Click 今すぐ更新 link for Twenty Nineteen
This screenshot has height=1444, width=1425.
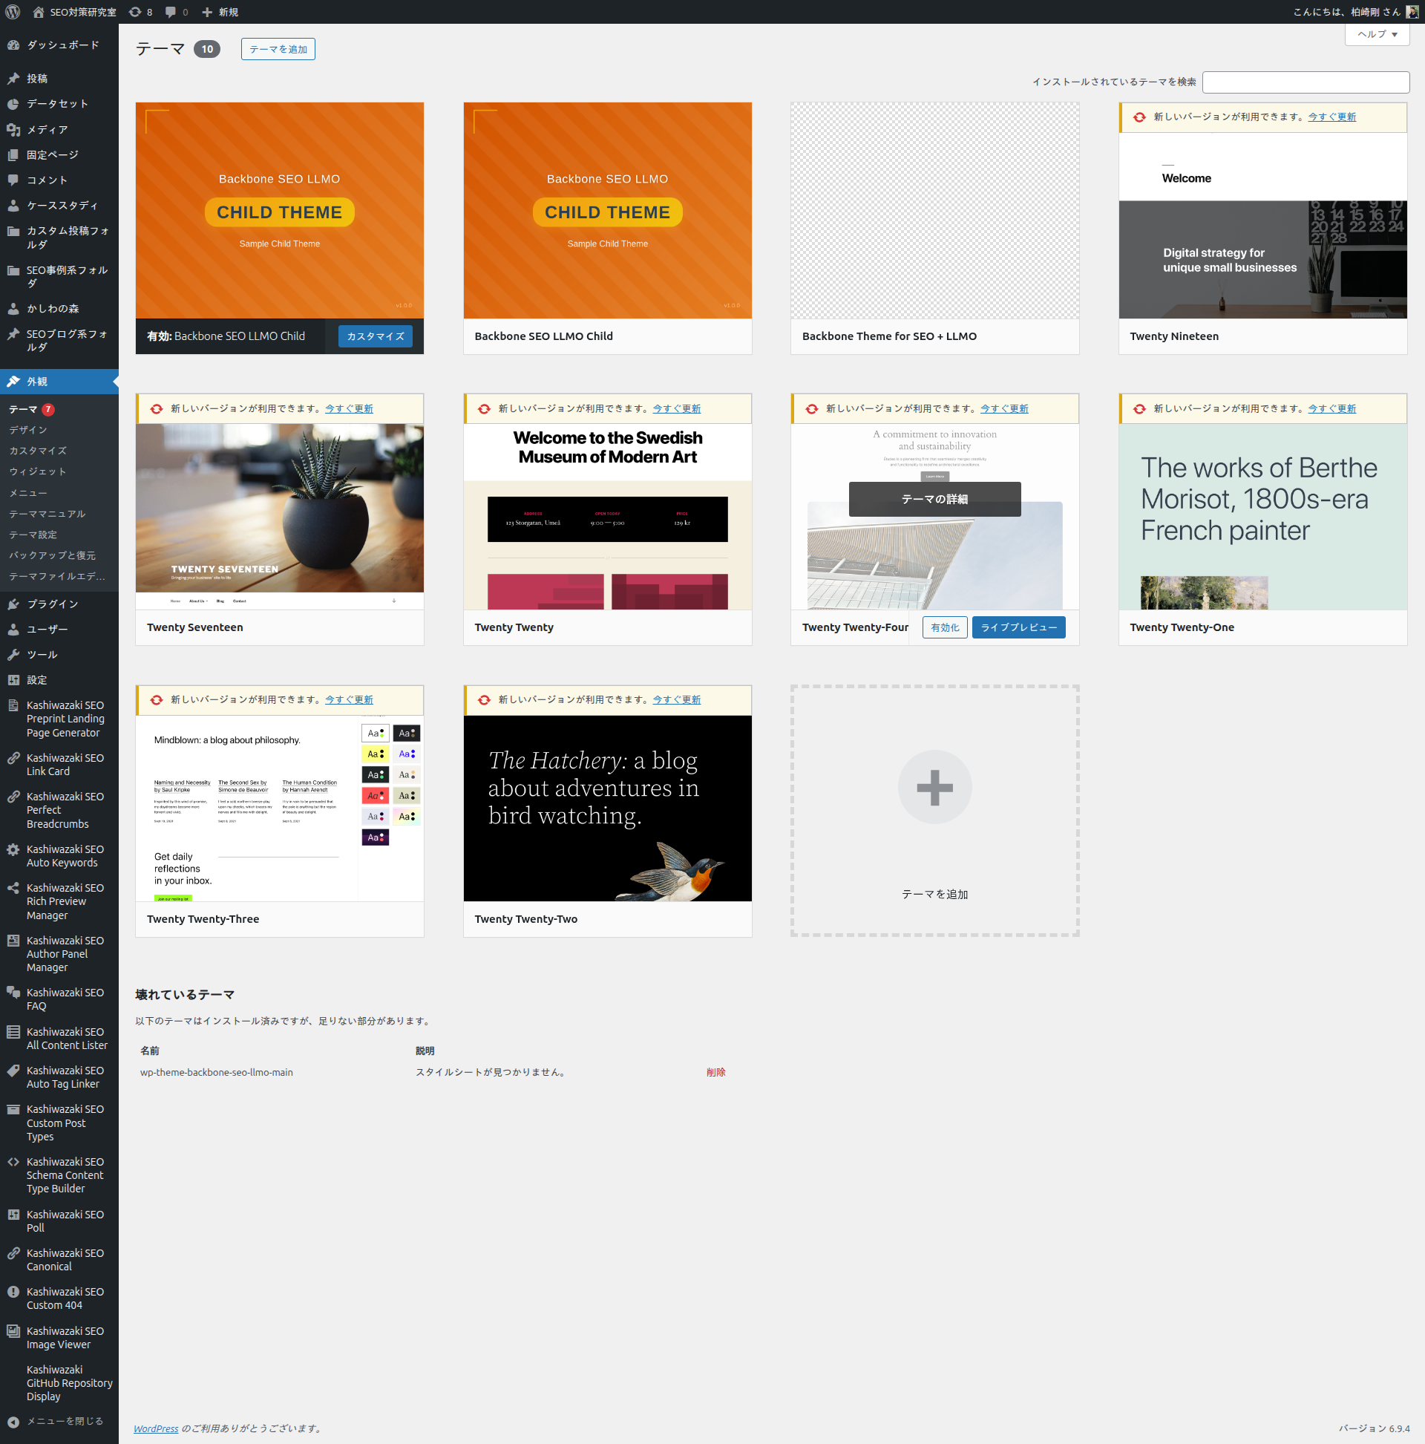1331,117
